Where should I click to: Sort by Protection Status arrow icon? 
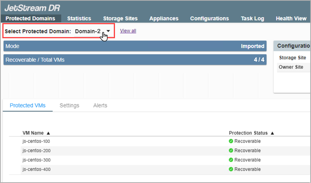(x=272, y=133)
